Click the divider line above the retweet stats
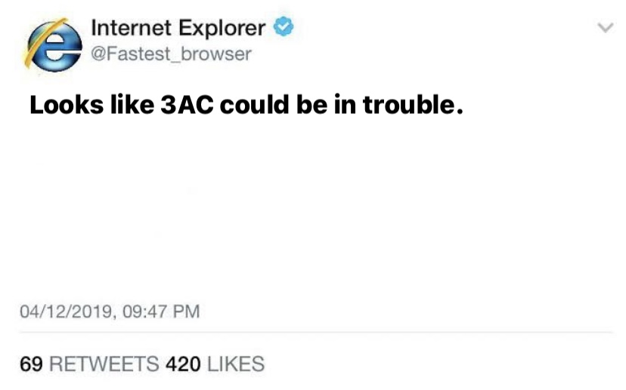This screenshot has width=626, height=390. [x=315, y=332]
